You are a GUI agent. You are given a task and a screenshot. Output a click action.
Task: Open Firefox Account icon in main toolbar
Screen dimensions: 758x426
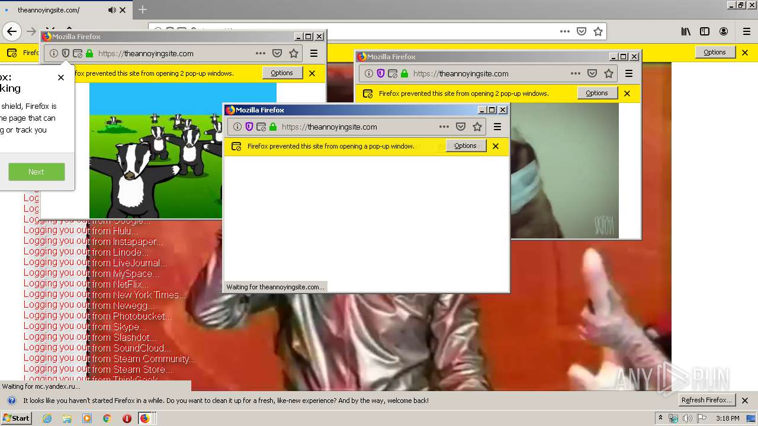(x=724, y=31)
